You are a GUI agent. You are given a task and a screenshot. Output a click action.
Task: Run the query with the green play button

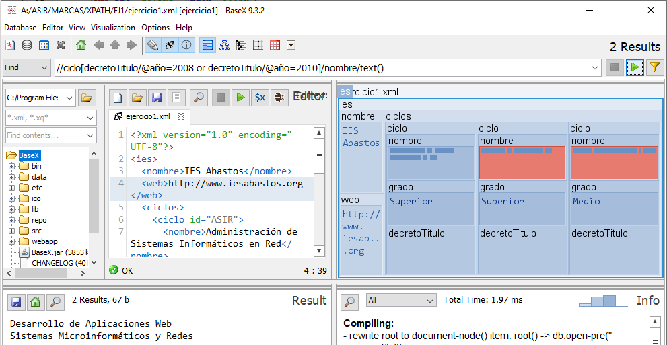click(634, 67)
